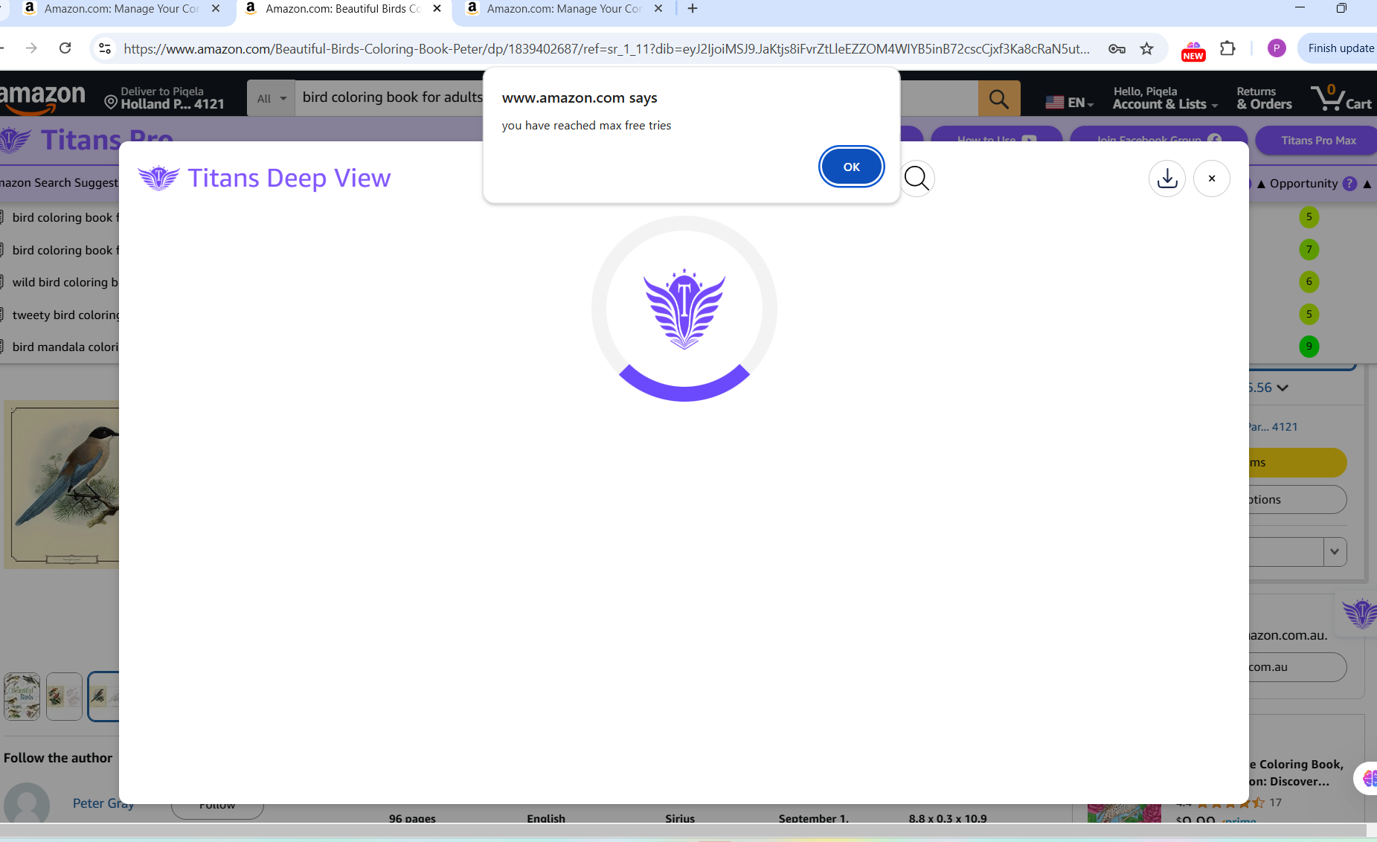Go forward in browser history

tap(31, 48)
